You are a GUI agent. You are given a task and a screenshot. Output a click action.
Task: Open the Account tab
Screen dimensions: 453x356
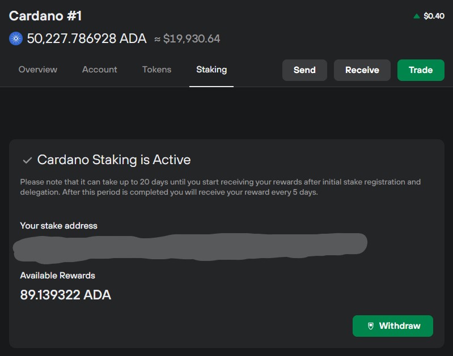click(100, 70)
